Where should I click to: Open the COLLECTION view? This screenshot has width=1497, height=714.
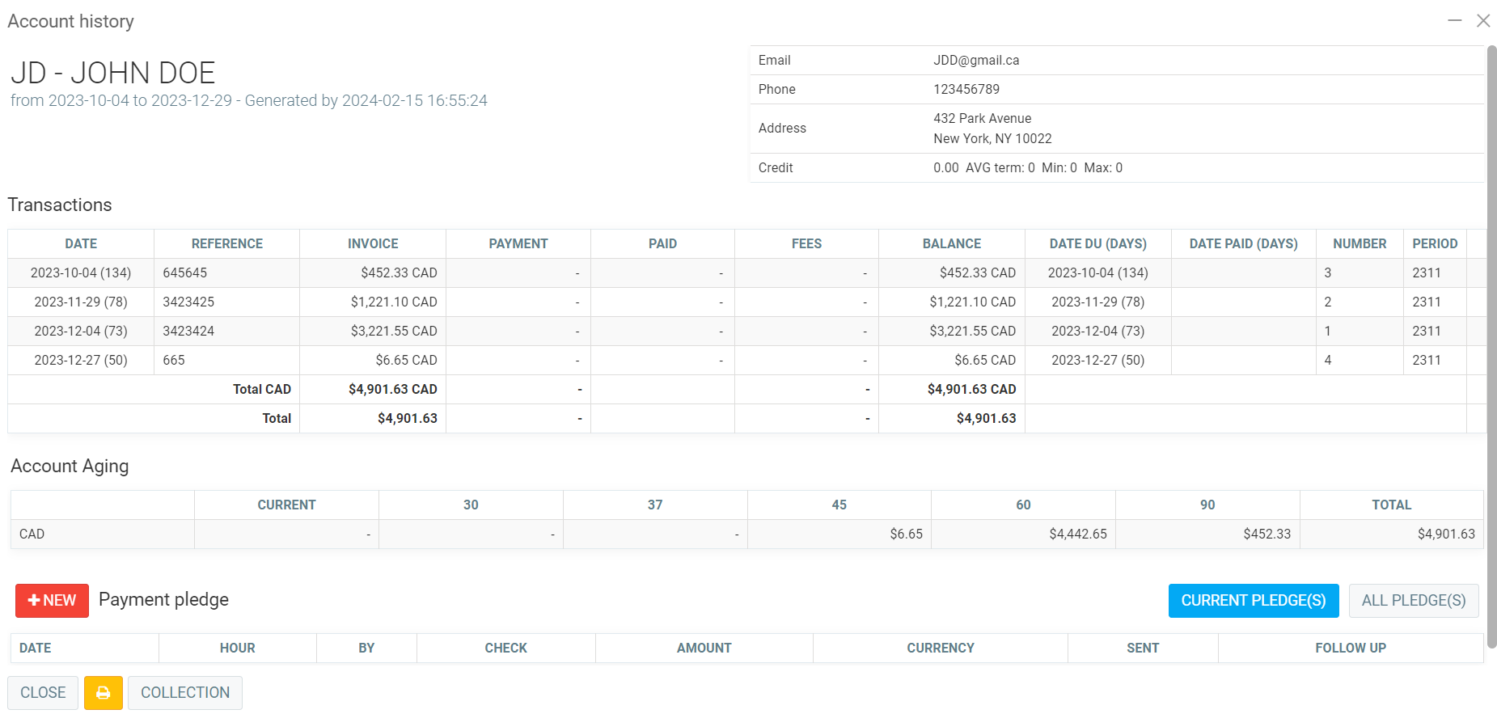tap(184, 693)
